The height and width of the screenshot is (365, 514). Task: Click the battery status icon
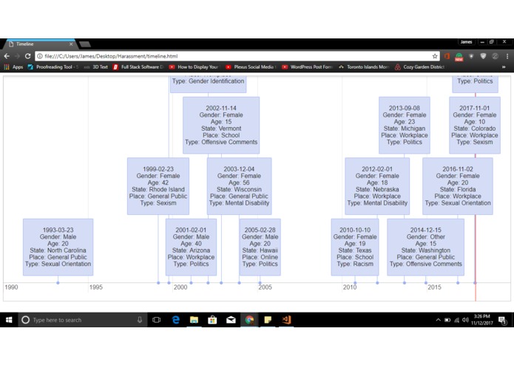tap(447, 320)
